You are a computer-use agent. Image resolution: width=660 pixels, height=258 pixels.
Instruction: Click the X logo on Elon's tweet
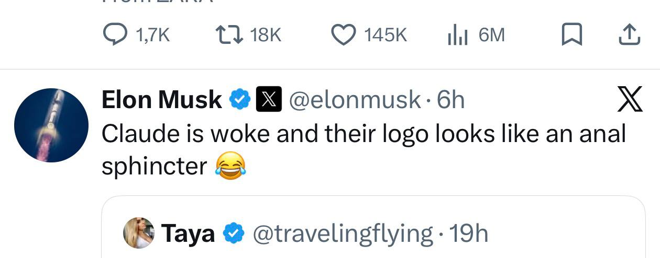tap(629, 99)
